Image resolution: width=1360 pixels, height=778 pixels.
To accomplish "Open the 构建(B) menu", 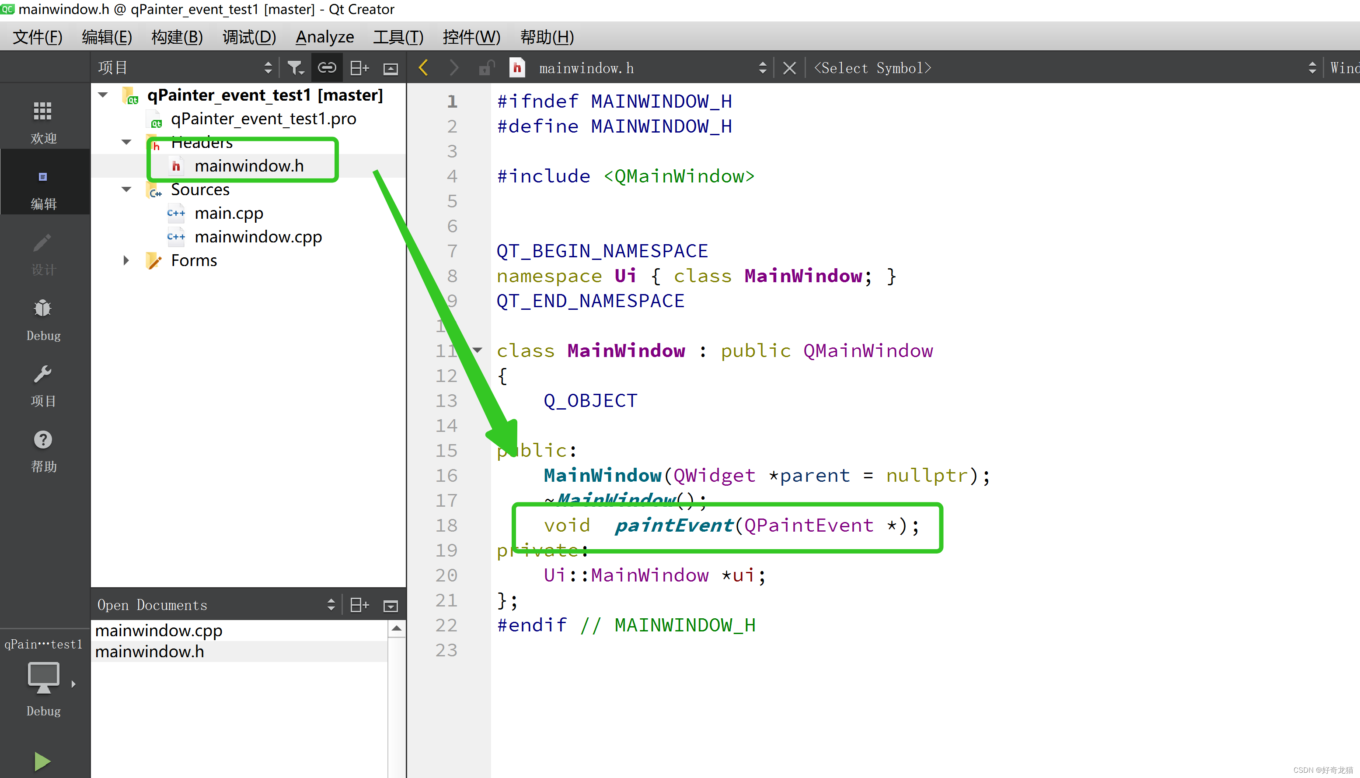I will coord(177,36).
